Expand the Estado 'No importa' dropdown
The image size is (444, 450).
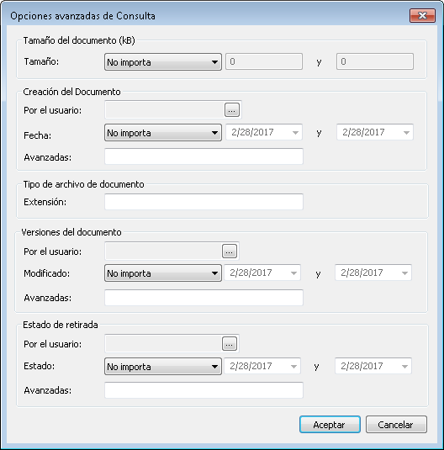[163, 366]
